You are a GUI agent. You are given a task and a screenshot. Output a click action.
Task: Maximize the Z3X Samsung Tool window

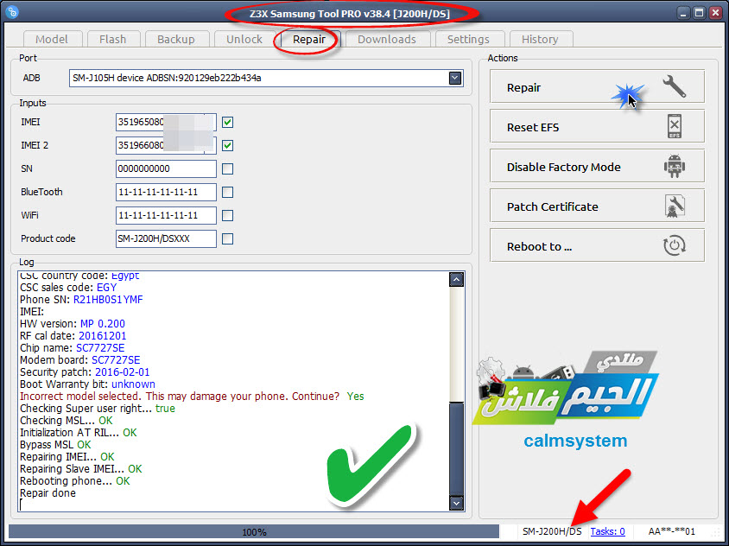[700, 13]
